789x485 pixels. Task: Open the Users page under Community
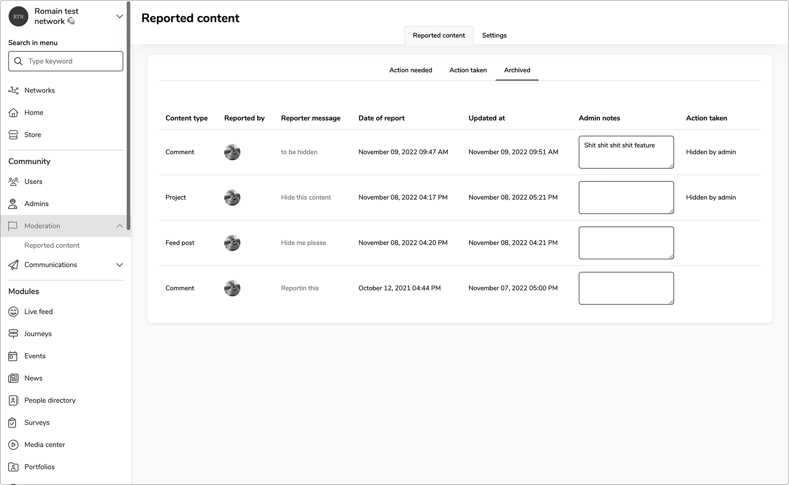pyautogui.click(x=33, y=181)
